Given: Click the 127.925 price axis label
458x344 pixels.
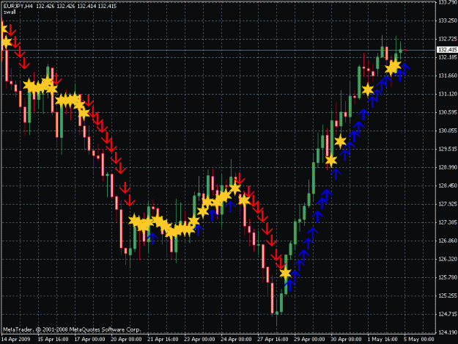Looking at the screenshot, I should pos(448,204).
